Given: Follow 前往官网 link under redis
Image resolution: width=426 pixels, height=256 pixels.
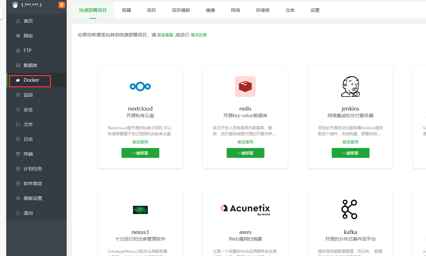Looking at the screenshot, I should point(245,142).
